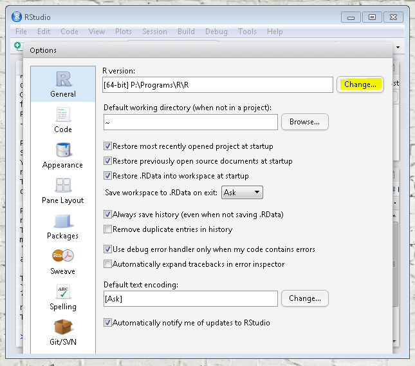Open the Pane Layout options section
This screenshot has width=415, height=366.
[x=63, y=191]
